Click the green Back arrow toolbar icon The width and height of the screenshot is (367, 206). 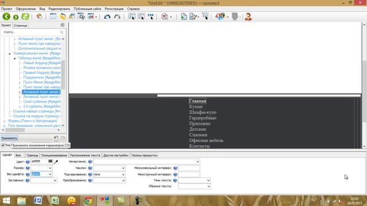pos(6,17)
